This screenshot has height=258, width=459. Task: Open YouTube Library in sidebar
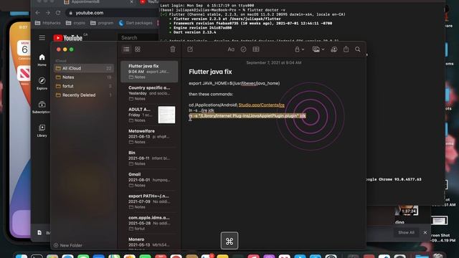(42, 130)
